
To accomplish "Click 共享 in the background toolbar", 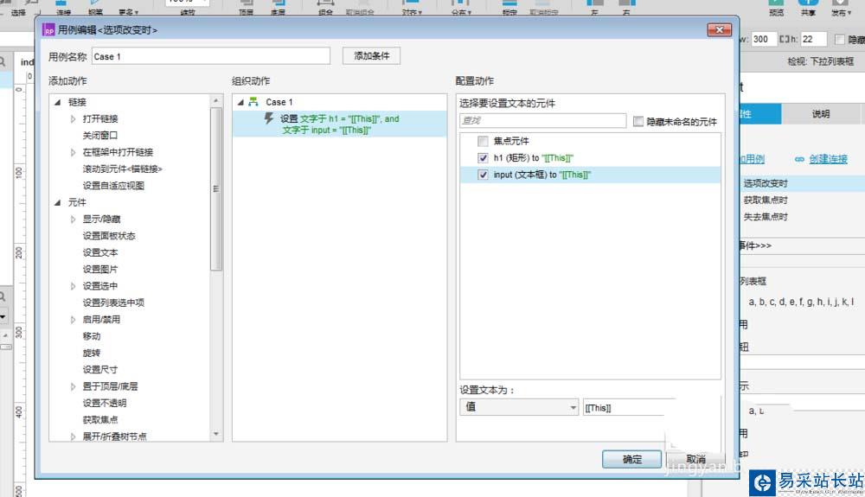I will 808,8.
